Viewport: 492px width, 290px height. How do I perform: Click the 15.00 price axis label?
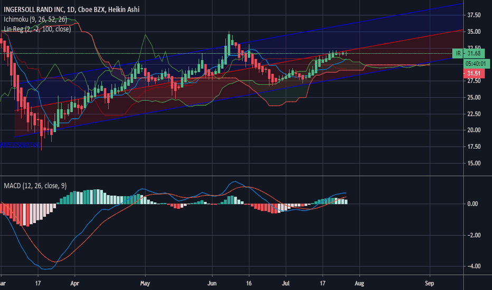pyautogui.click(x=474, y=163)
